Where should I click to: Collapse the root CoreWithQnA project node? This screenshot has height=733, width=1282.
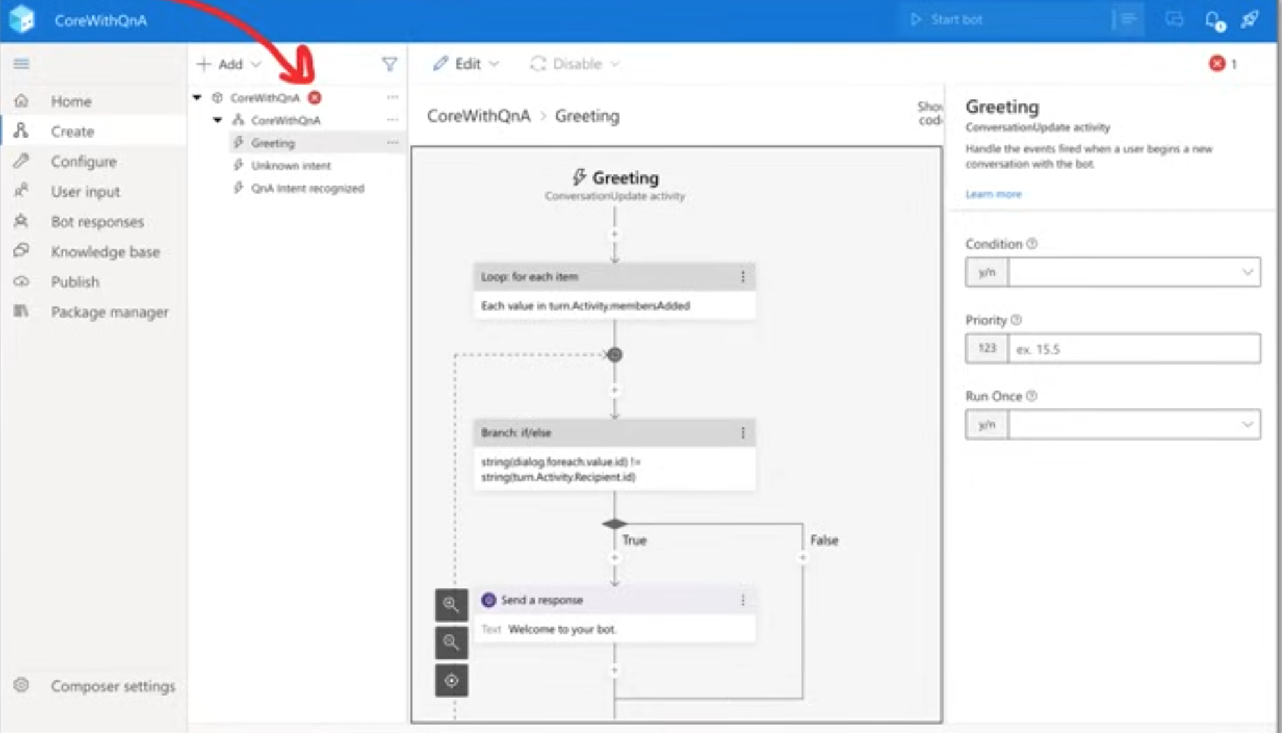tap(197, 97)
